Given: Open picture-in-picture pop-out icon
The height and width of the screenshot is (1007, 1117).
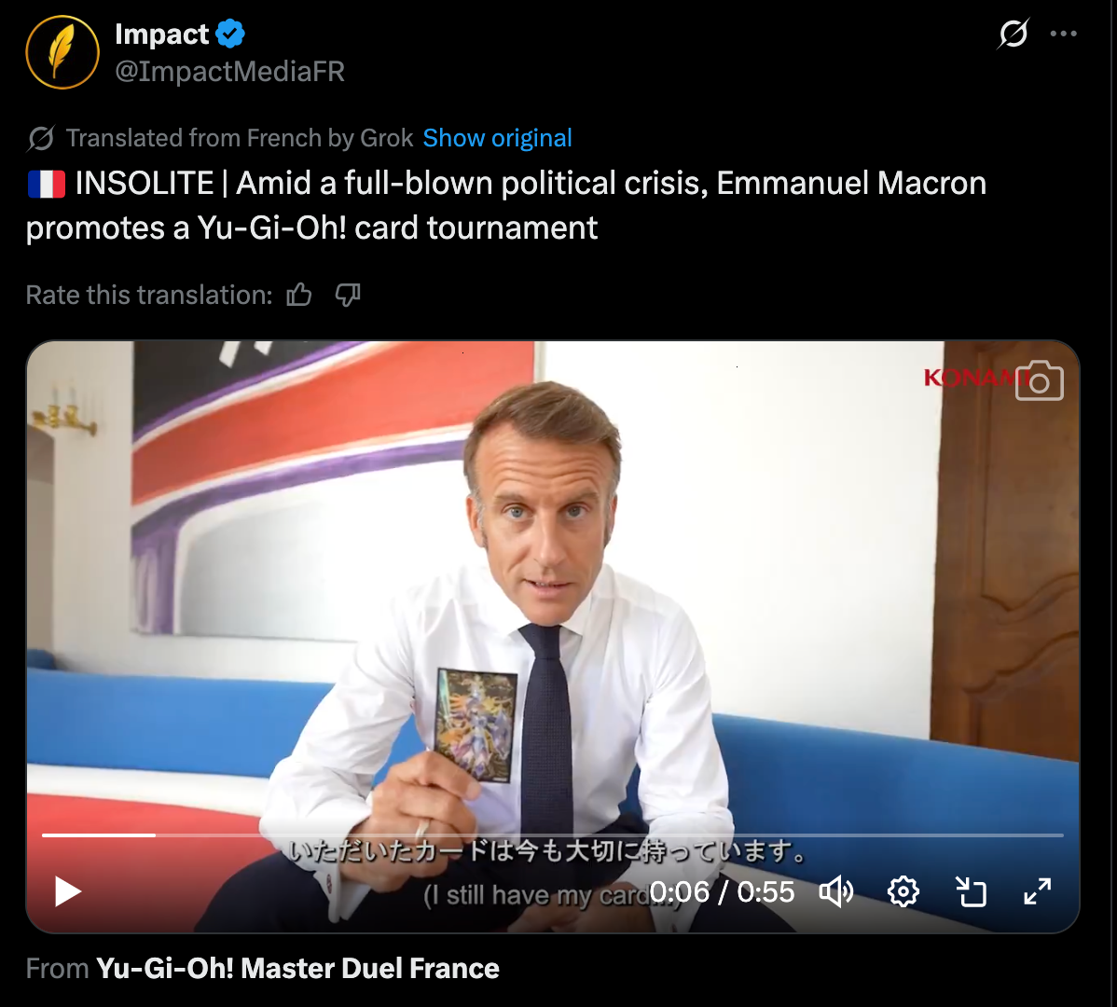Looking at the screenshot, I should 971,891.
